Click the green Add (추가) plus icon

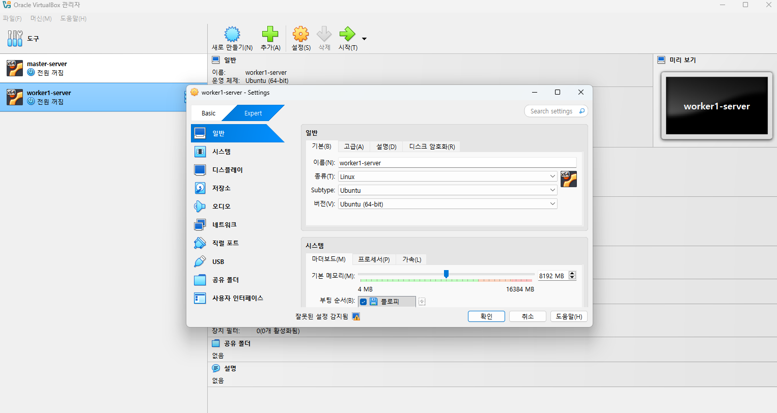[x=270, y=34]
